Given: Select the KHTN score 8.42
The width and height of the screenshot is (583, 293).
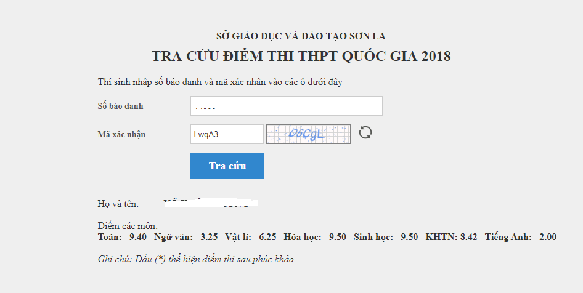Looking at the screenshot, I should 468,237.
